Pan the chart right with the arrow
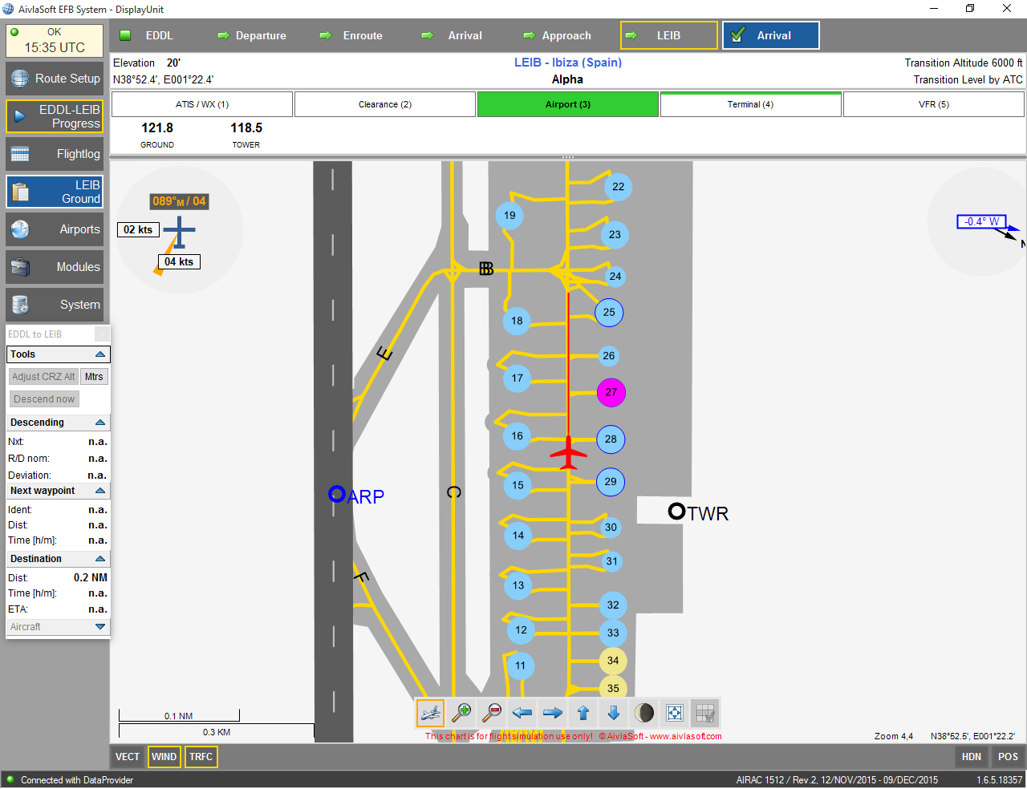The width and height of the screenshot is (1027, 789). click(553, 713)
